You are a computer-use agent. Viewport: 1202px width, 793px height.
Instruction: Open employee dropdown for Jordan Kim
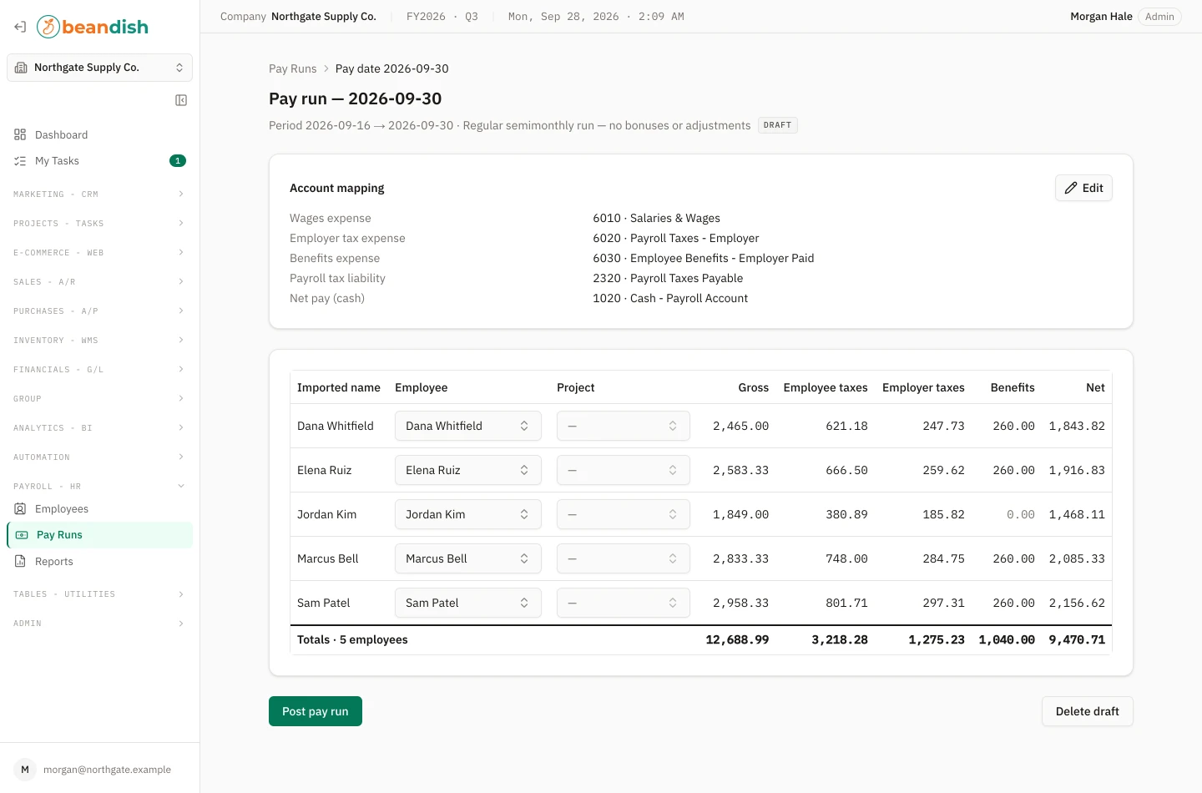point(468,514)
